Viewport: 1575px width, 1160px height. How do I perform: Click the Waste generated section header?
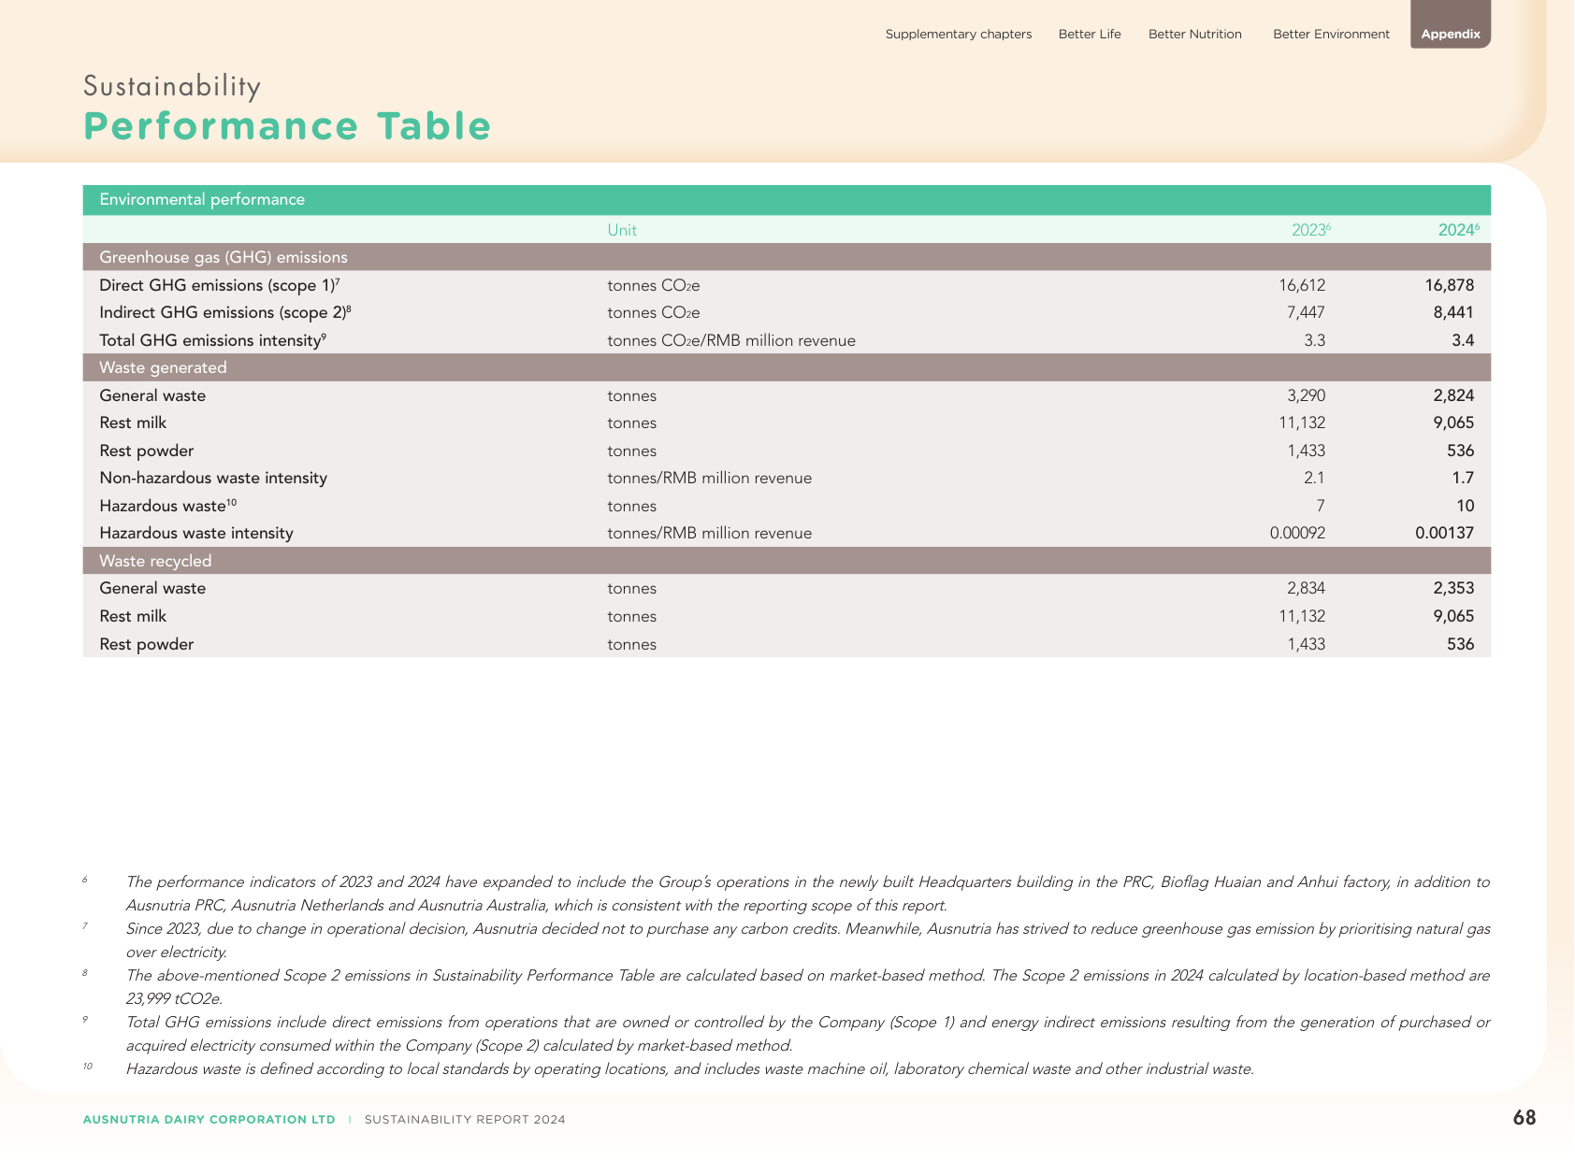pyautogui.click(x=787, y=367)
